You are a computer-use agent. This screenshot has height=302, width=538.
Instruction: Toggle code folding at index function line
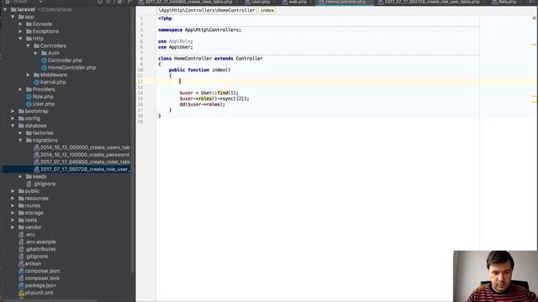tap(156, 70)
